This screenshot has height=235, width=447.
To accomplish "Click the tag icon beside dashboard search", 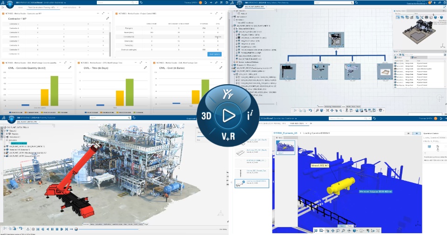I will [142, 3].
